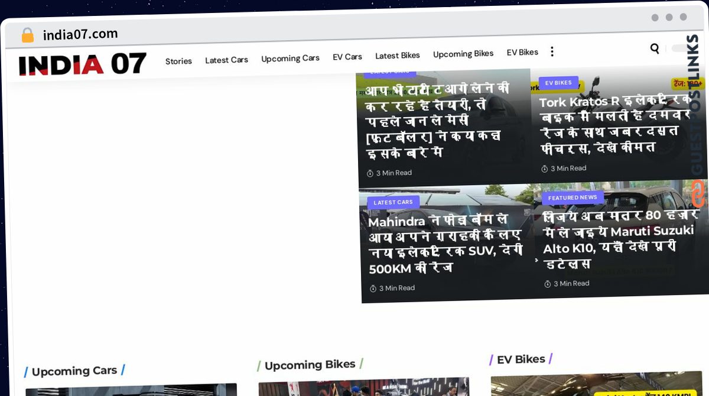Screen dimensions: 709x396
Task: Click the LATEST CARS tag on Mahindra card
Action: (x=393, y=202)
